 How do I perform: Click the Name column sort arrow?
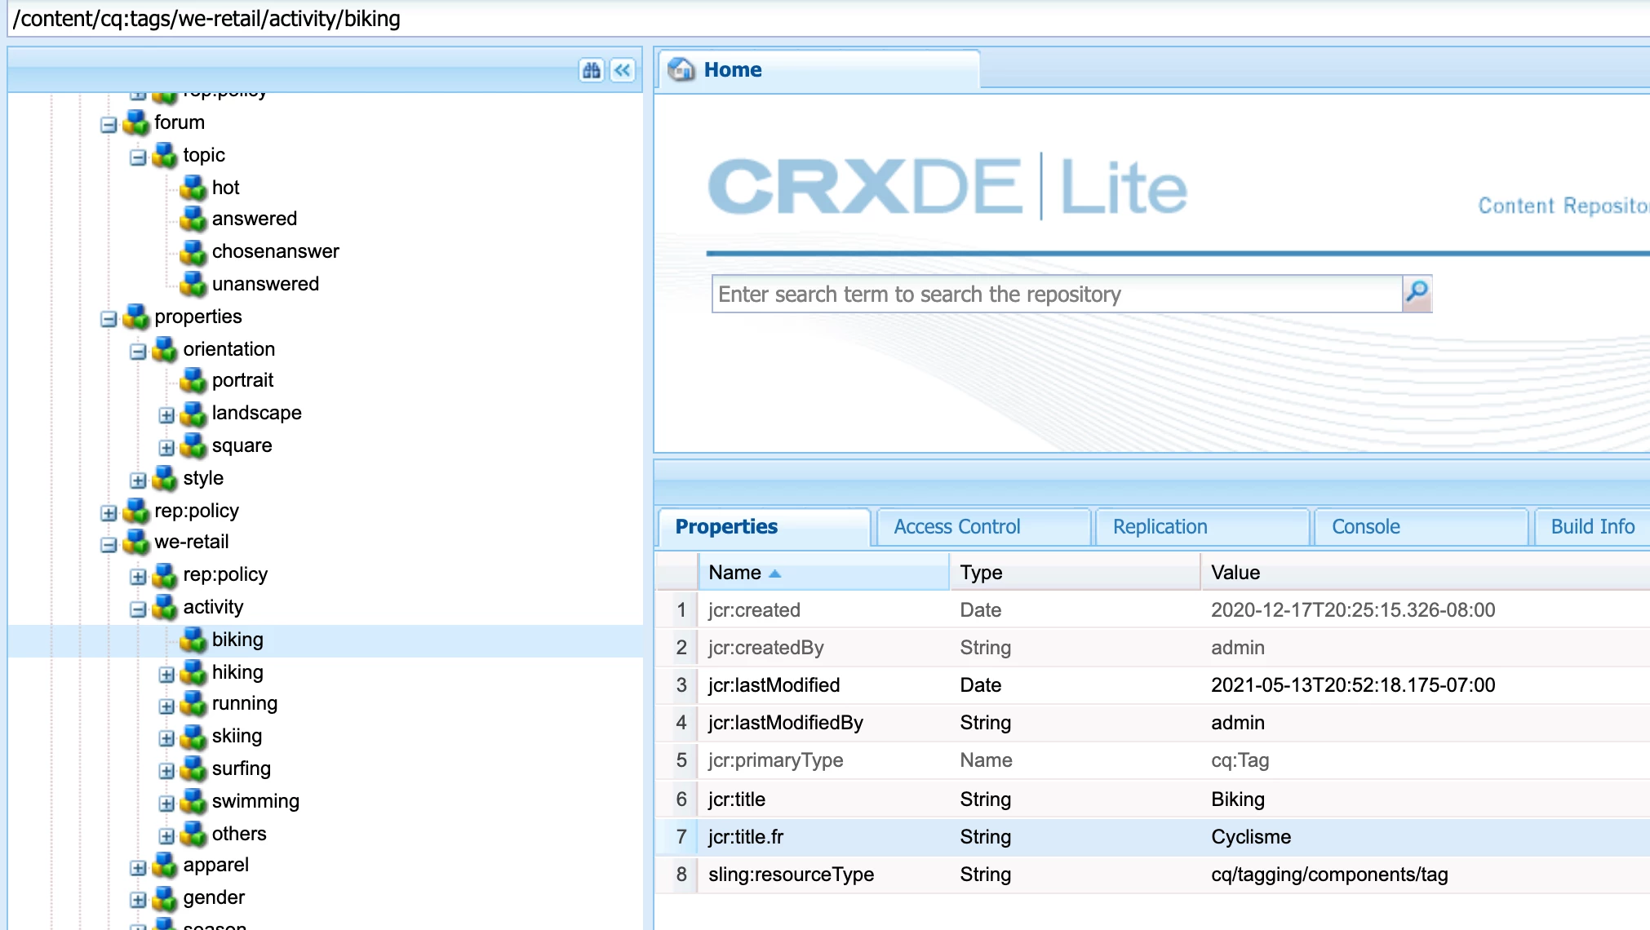pos(775,573)
